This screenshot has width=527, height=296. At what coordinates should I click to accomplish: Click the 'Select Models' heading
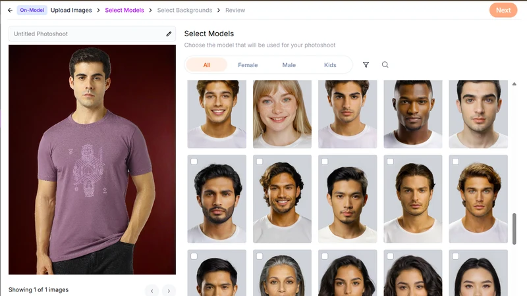209,34
